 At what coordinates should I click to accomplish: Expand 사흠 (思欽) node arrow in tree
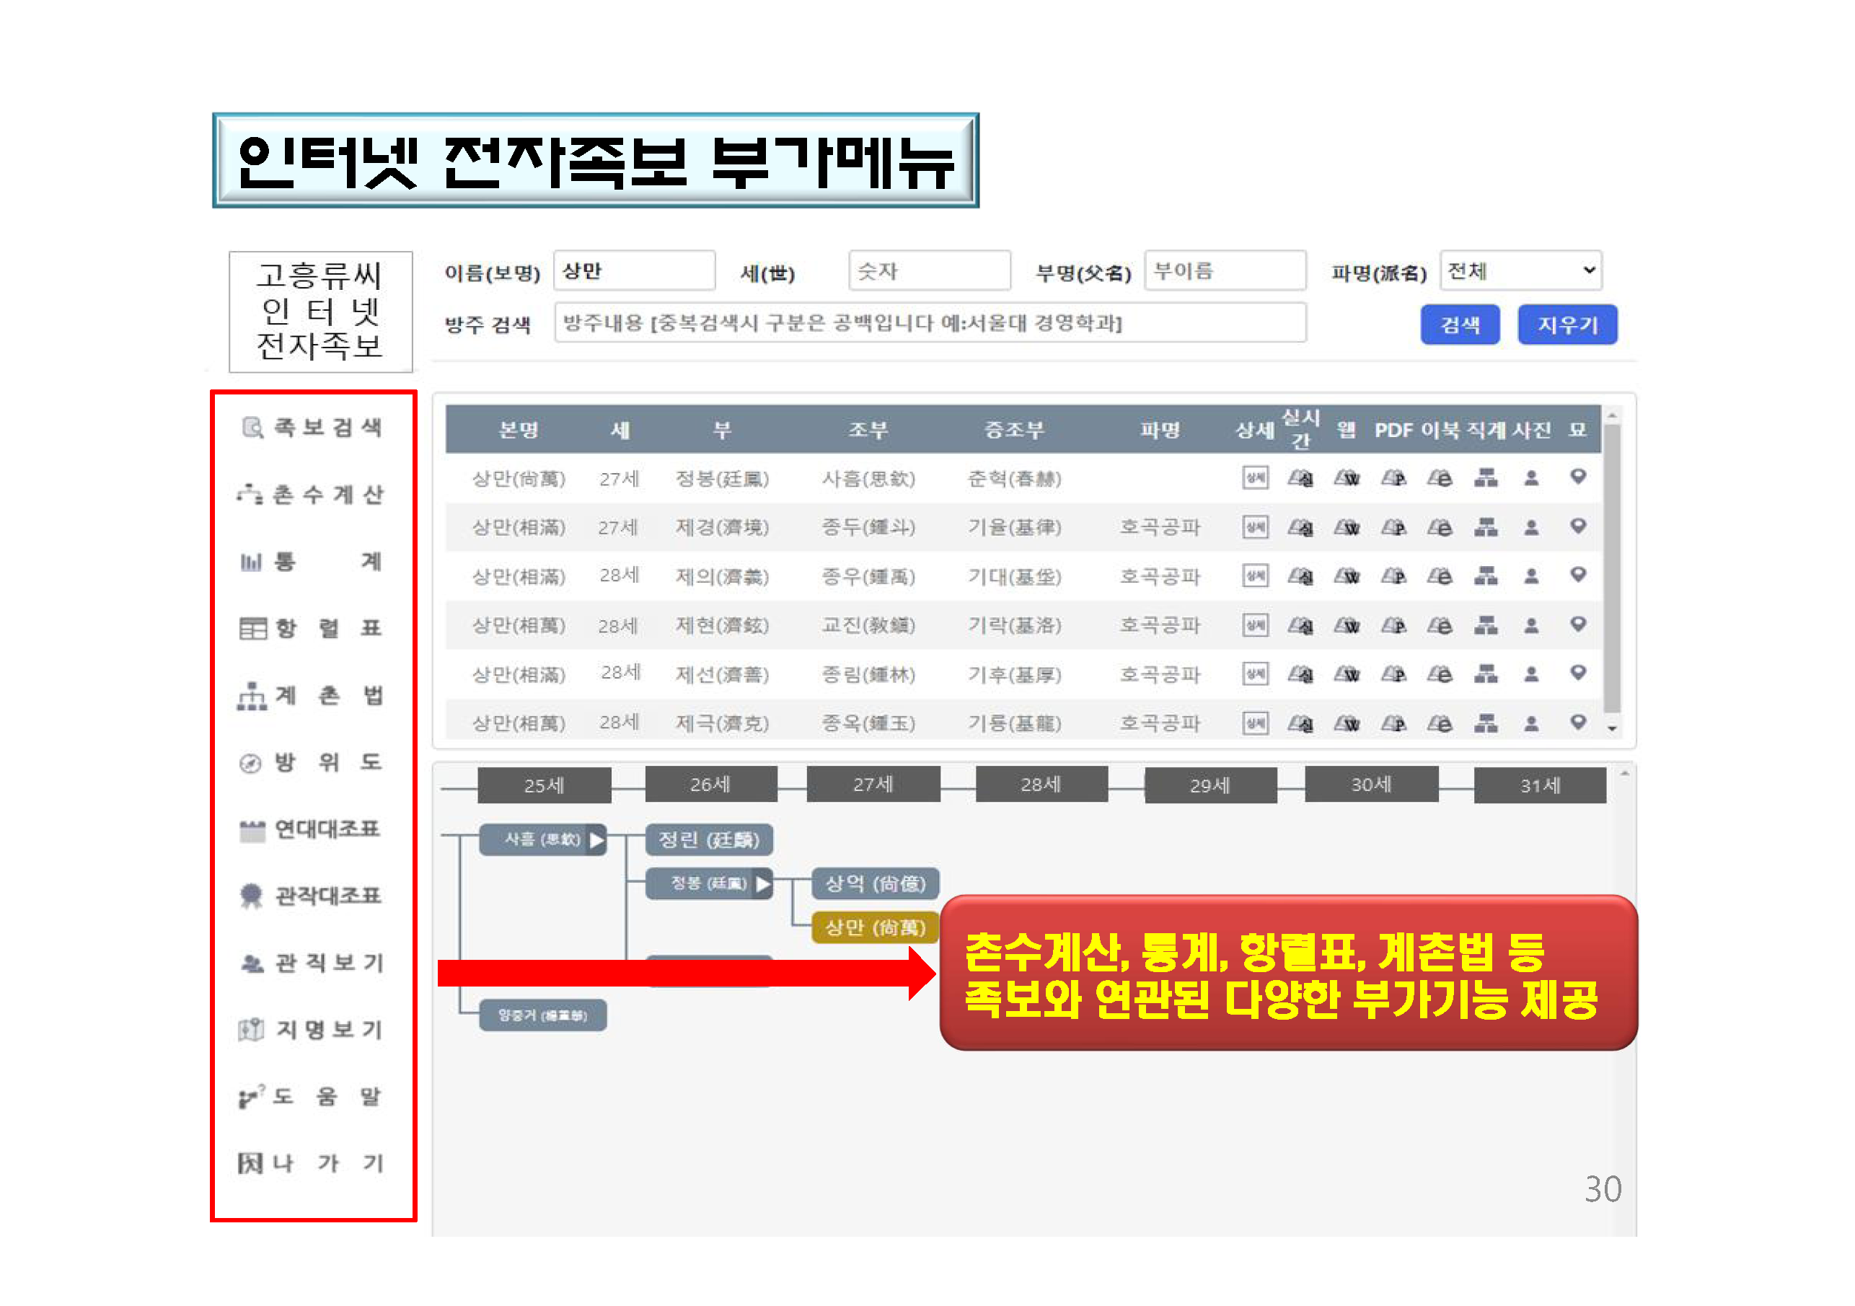point(597,840)
